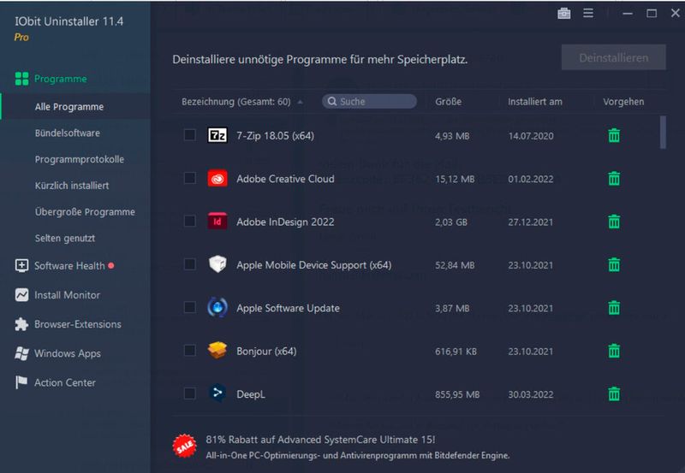This screenshot has height=473, width=685.
Task: Click the 14.07.2020 install date
Action: (530, 136)
